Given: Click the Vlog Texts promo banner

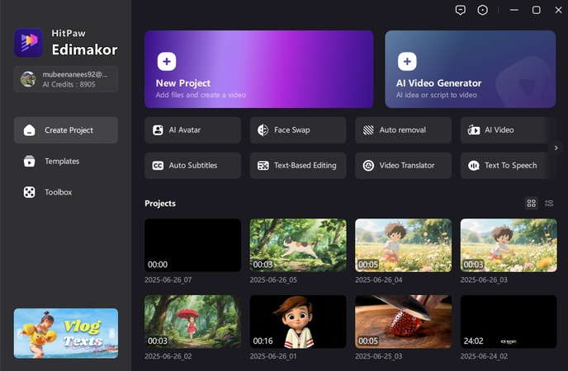Looking at the screenshot, I should 66,333.
